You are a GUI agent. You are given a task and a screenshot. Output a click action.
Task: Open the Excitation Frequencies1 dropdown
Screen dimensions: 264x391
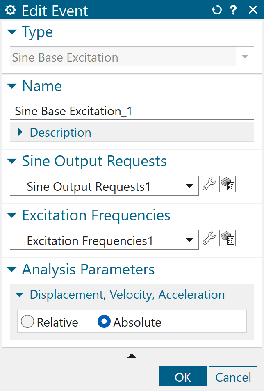pos(189,240)
